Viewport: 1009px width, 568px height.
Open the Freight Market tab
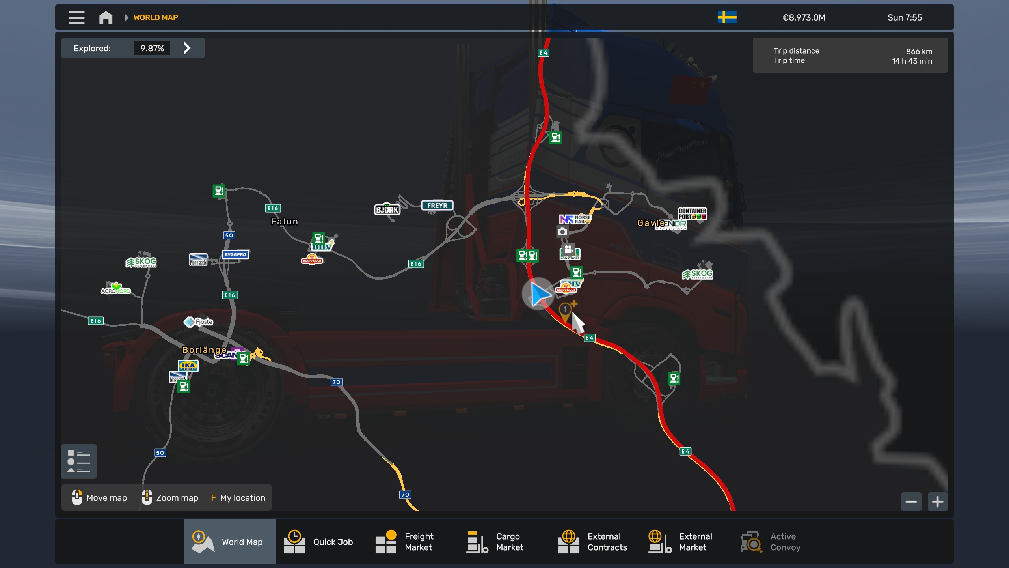(x=405, y=542)
